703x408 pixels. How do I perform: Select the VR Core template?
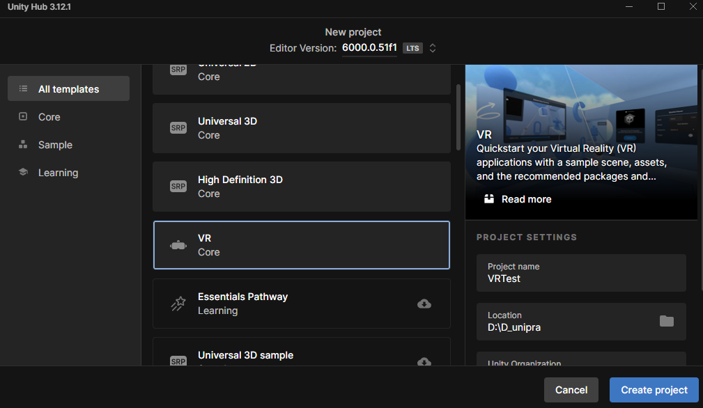[302, 245]
